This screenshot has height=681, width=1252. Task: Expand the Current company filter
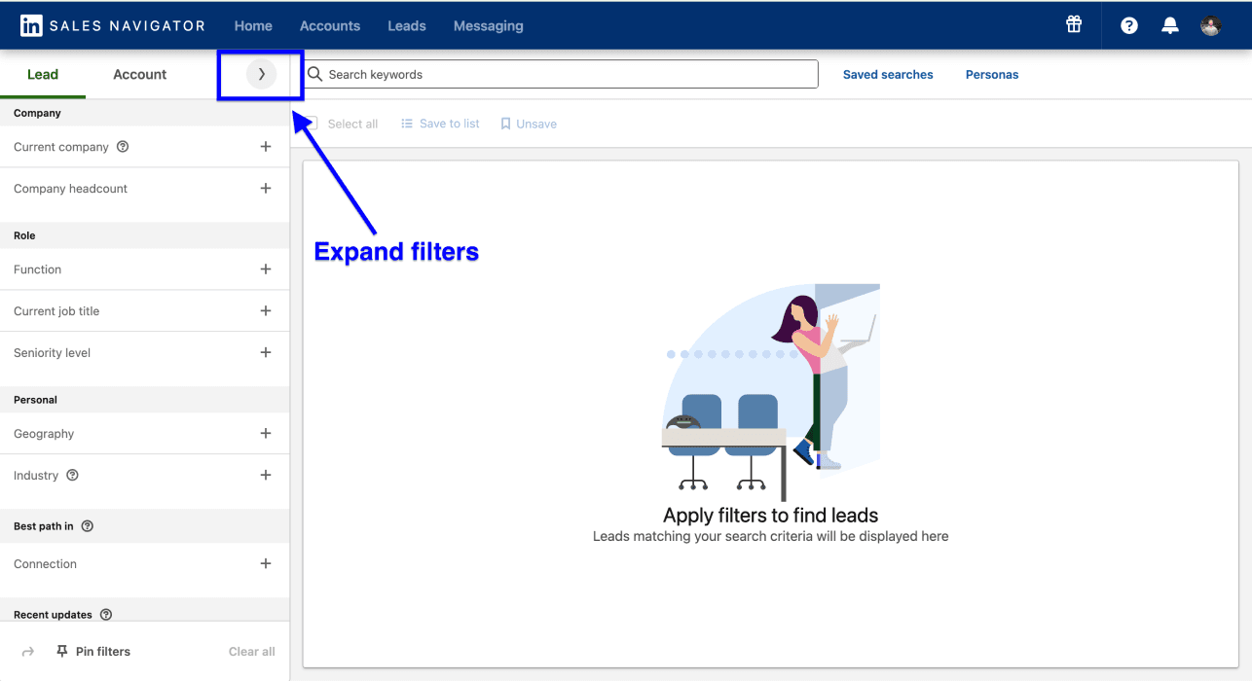point(266,146)
